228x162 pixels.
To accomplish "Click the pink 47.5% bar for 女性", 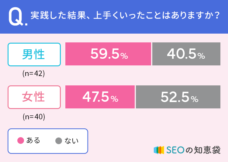I will point(100,97).
